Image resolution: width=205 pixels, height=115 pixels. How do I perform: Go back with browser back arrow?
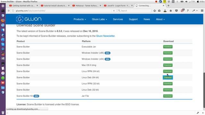click(x=9, y=11)
